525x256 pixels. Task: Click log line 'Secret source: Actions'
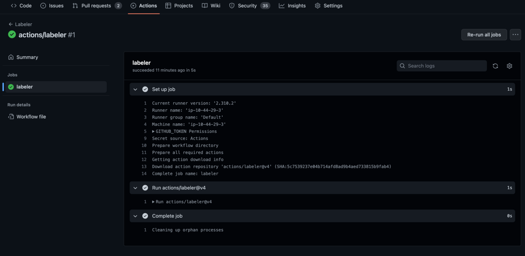point(180,138)
